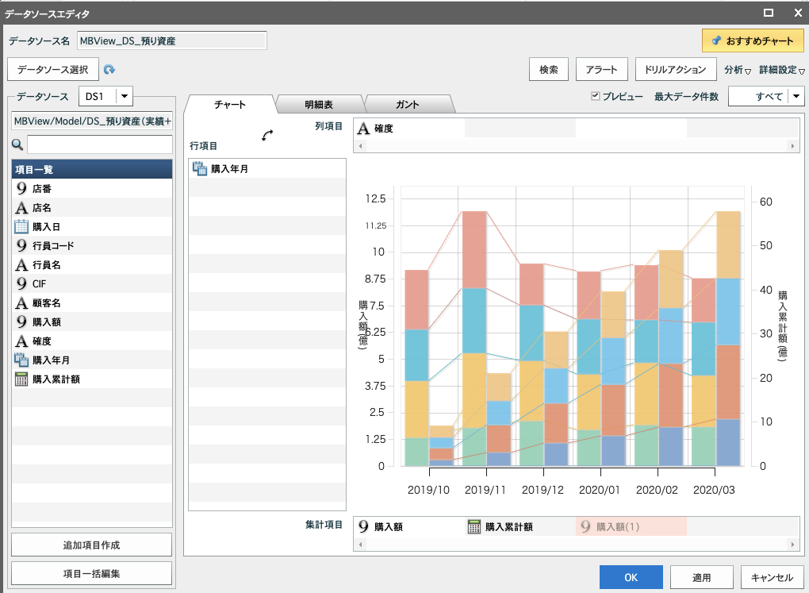This screenshot has width=809, height=593.
Task: Select the 購入額(1) aggregate item label
Action: (618, 527)
